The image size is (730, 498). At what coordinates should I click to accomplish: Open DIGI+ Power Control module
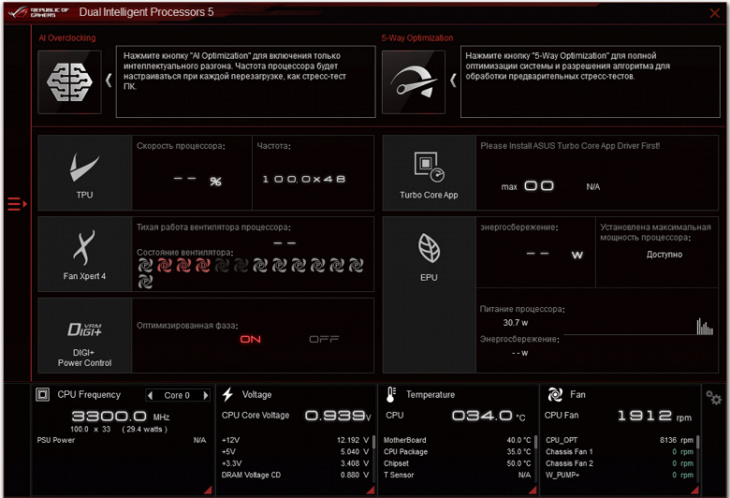[85, 335]
